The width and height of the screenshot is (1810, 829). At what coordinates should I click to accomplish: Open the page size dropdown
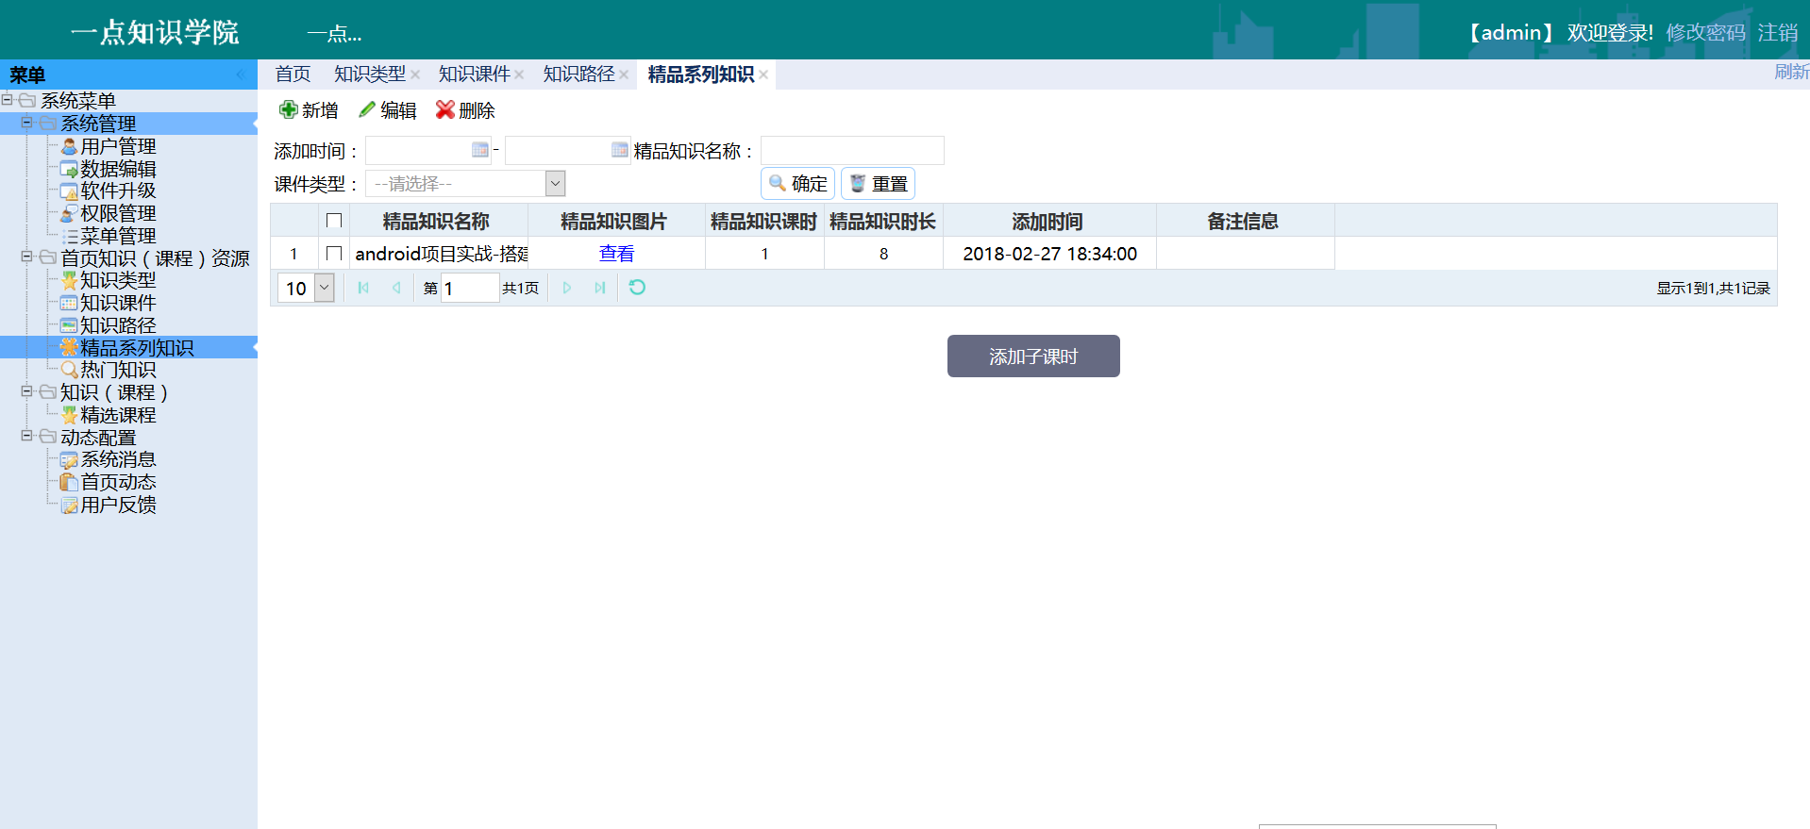click(x=324, y=288)
